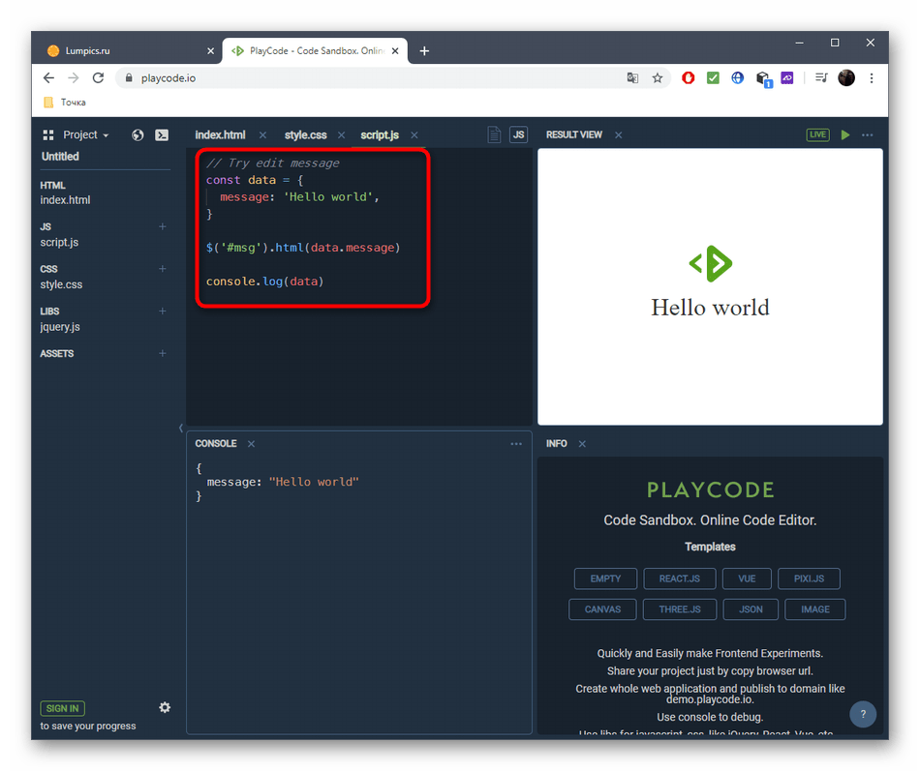Screen dimensions: 920x771
Task: Click the green Run play button
Action: tap(845, 135)
